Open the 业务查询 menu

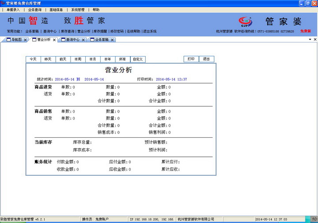pyautogui.click(x=35, y=9)
